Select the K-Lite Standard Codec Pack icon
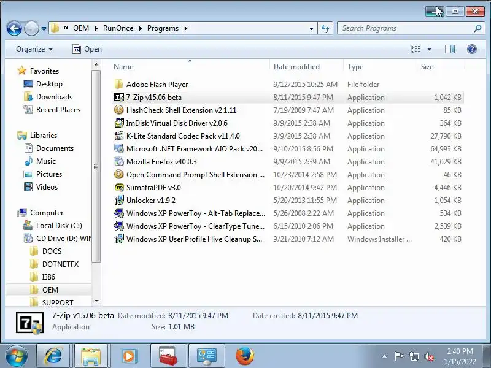The height and width of the screenshot is (368, 491). click(118, 136)
